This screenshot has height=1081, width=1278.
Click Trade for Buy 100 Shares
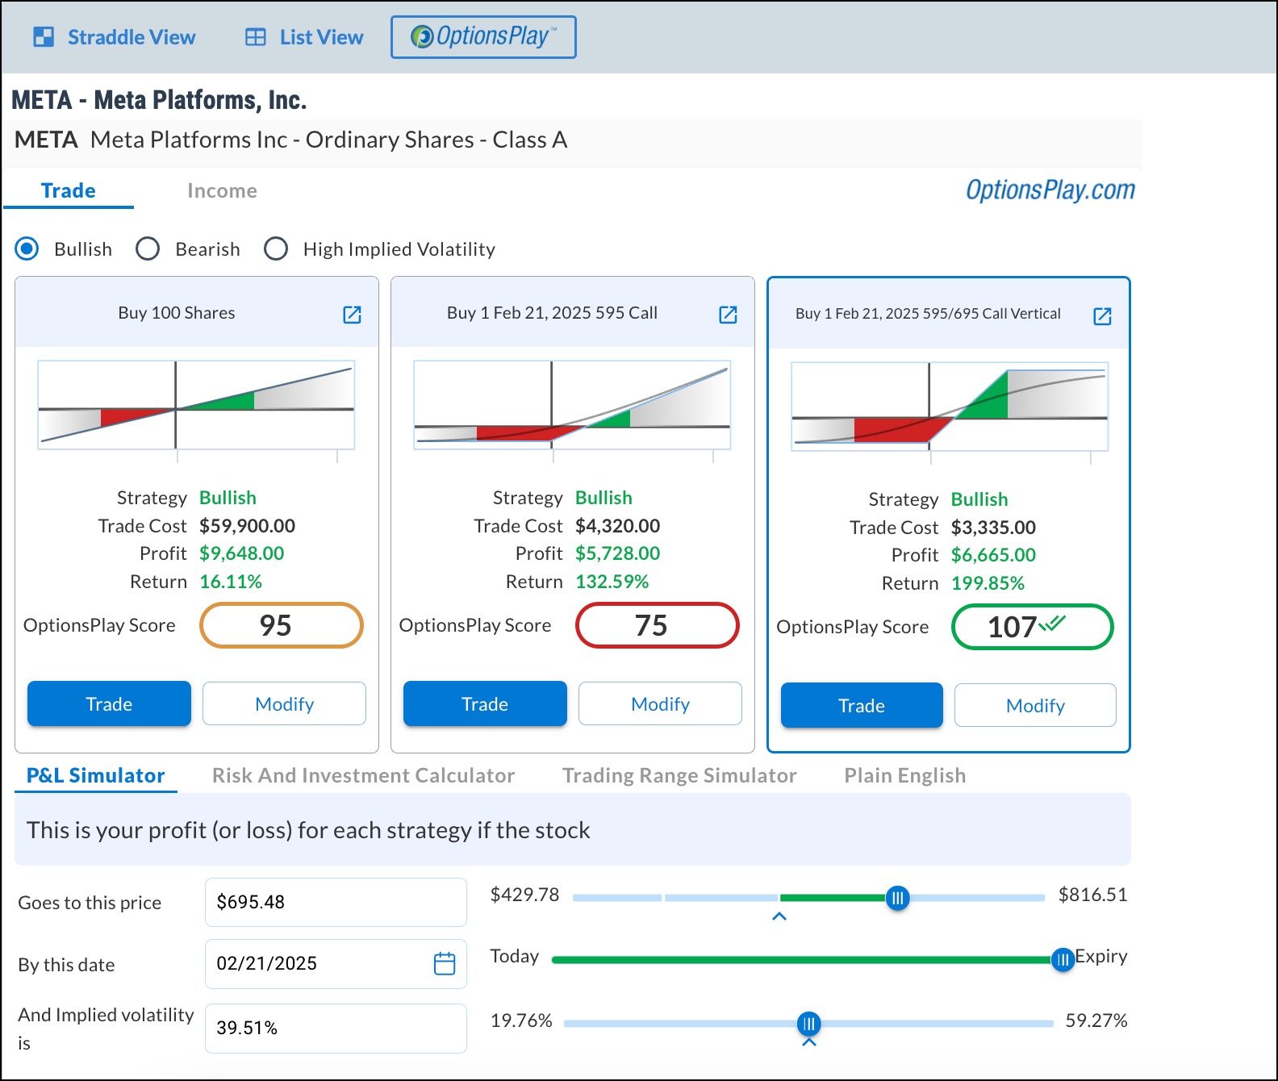(x=109, y=703)
